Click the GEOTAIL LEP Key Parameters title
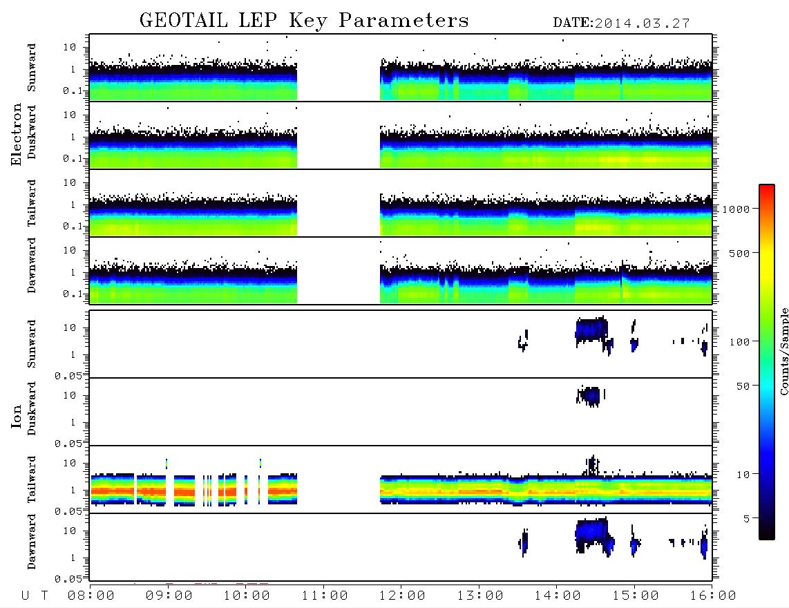 304,21
